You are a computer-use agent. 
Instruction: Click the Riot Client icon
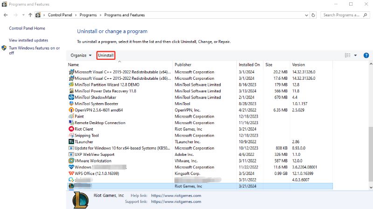tap(71, 129)
